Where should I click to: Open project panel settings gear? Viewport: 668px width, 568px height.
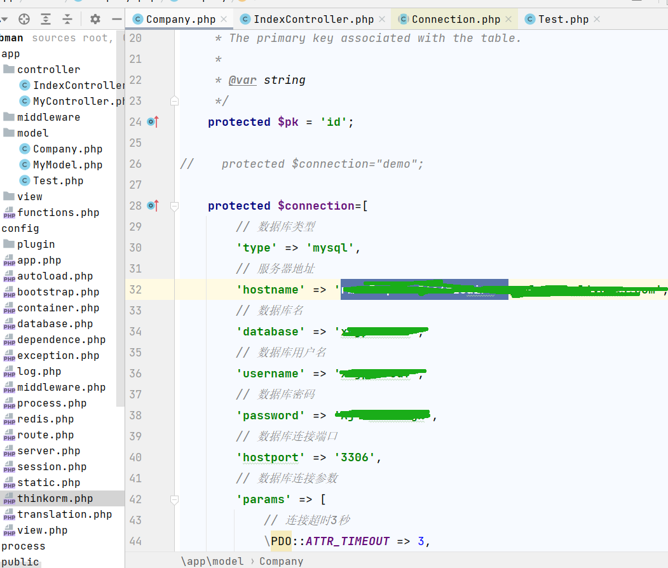pos(95,19)
